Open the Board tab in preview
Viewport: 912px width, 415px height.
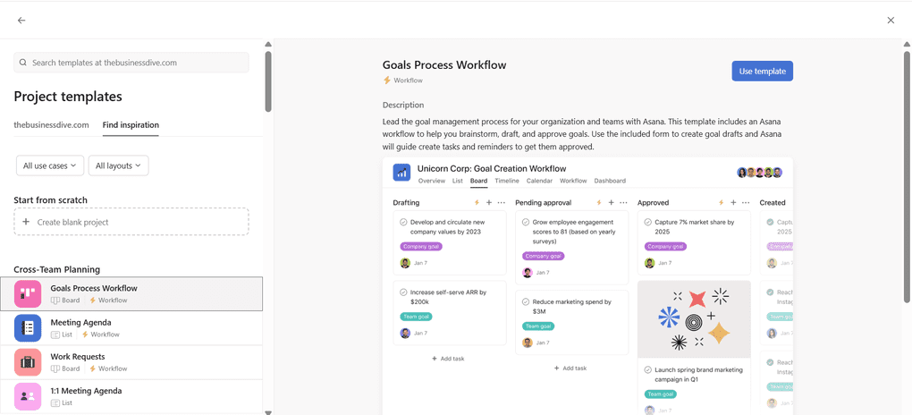click(478, 181)
